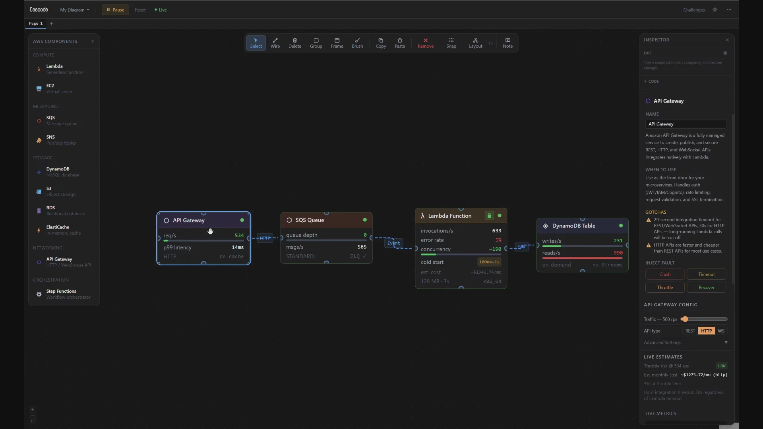Toggle the theme sun icon
The width and height of the screenshot is (763, 429).
coord(715,10)
